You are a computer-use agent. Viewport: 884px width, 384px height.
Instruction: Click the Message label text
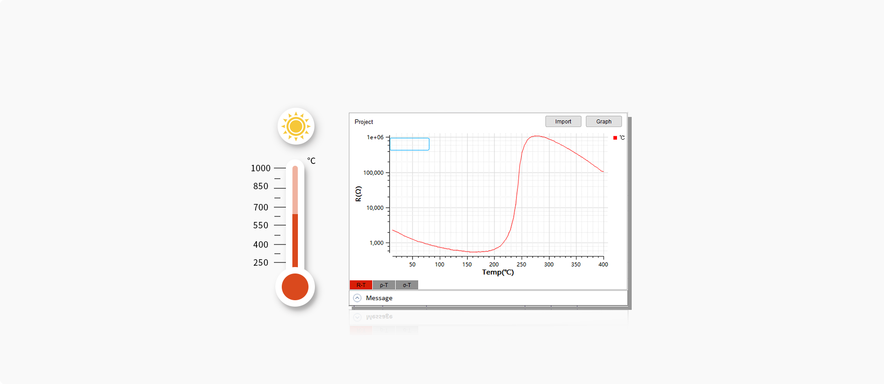tap(379, 298)
